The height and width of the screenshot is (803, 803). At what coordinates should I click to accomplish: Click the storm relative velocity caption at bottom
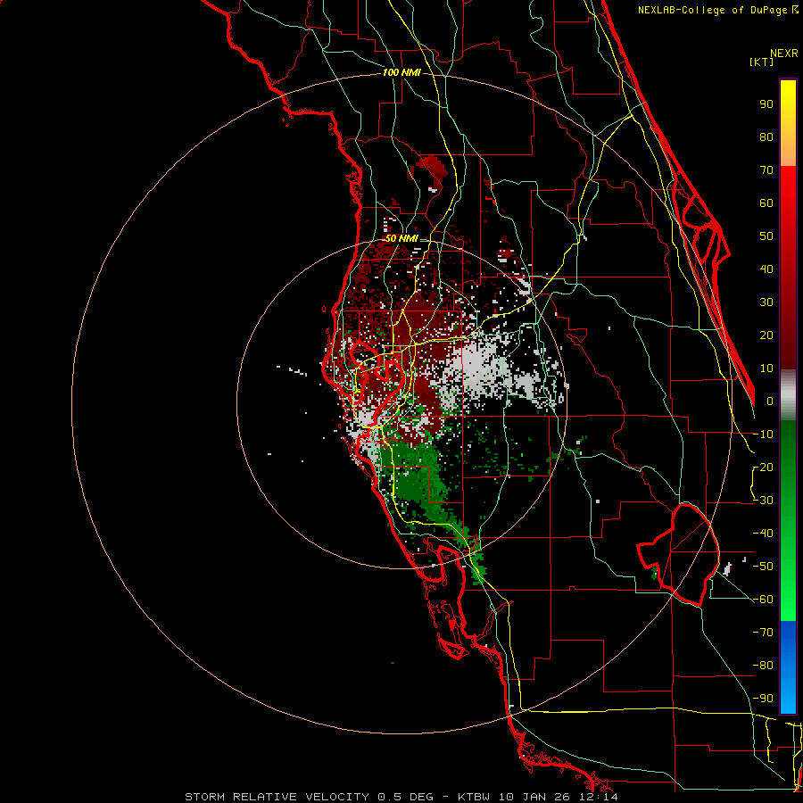401,797
